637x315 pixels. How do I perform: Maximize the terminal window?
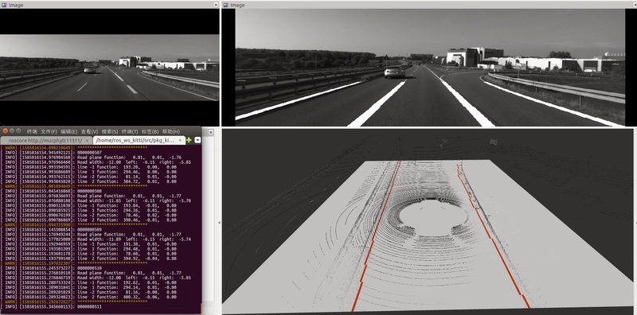(x=19, y=130)
